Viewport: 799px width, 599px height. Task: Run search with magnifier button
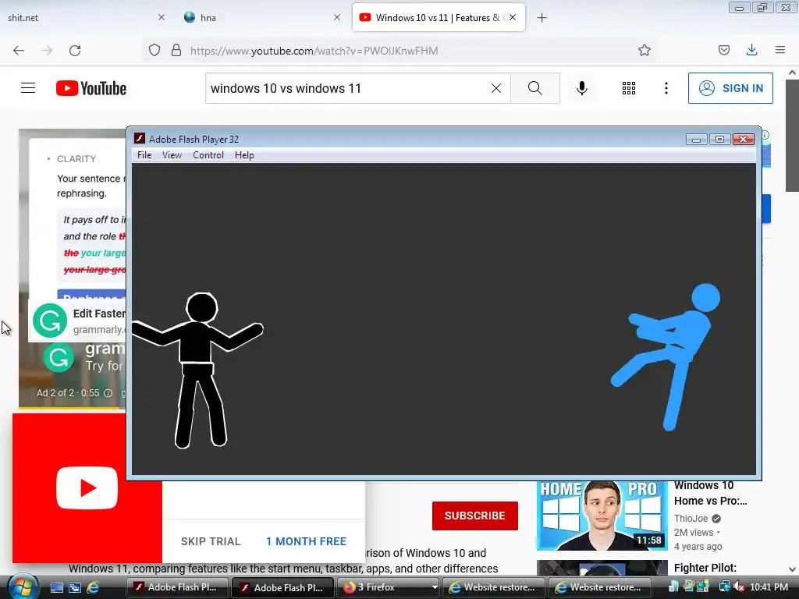[x=535, y=88]
